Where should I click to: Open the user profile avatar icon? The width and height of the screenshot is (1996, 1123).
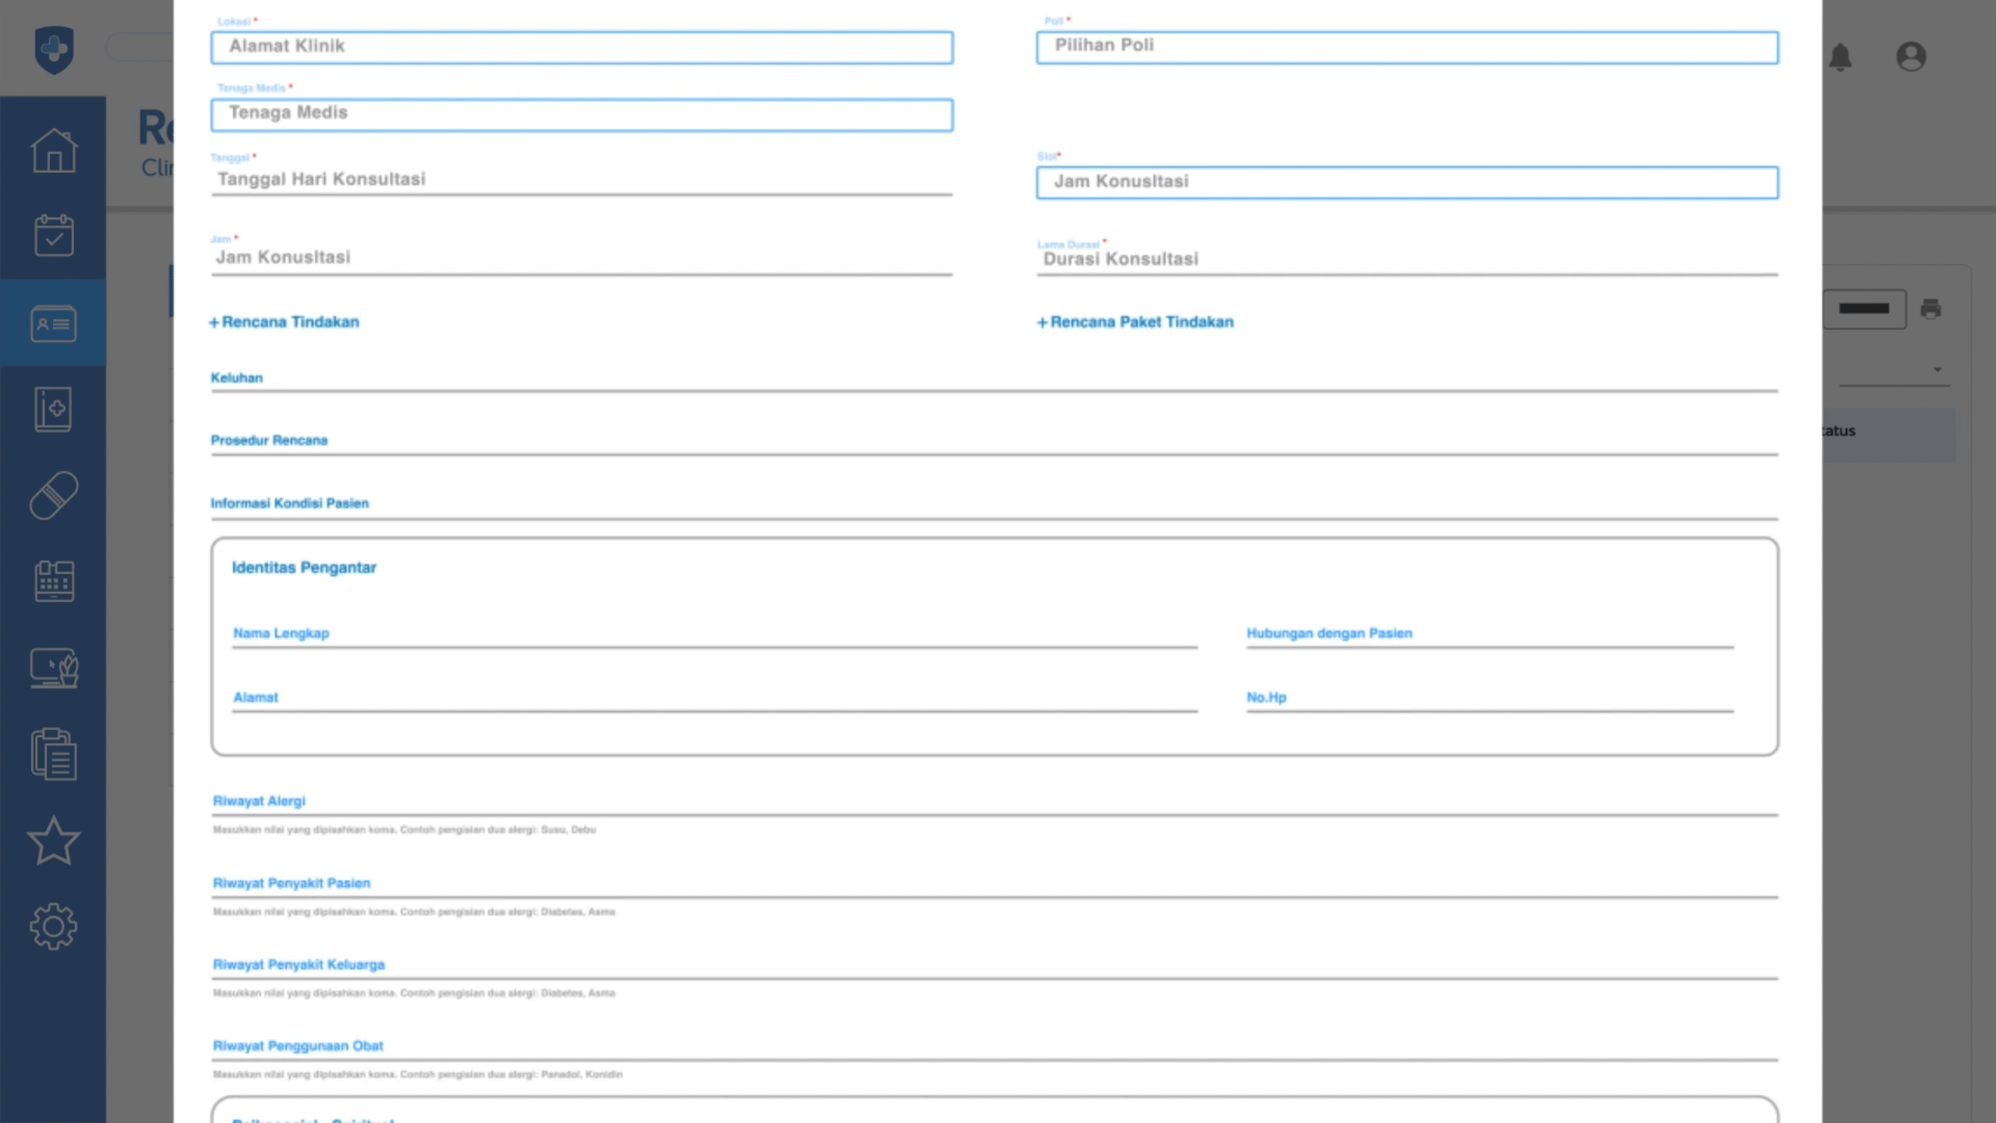tap(1911, 56)
